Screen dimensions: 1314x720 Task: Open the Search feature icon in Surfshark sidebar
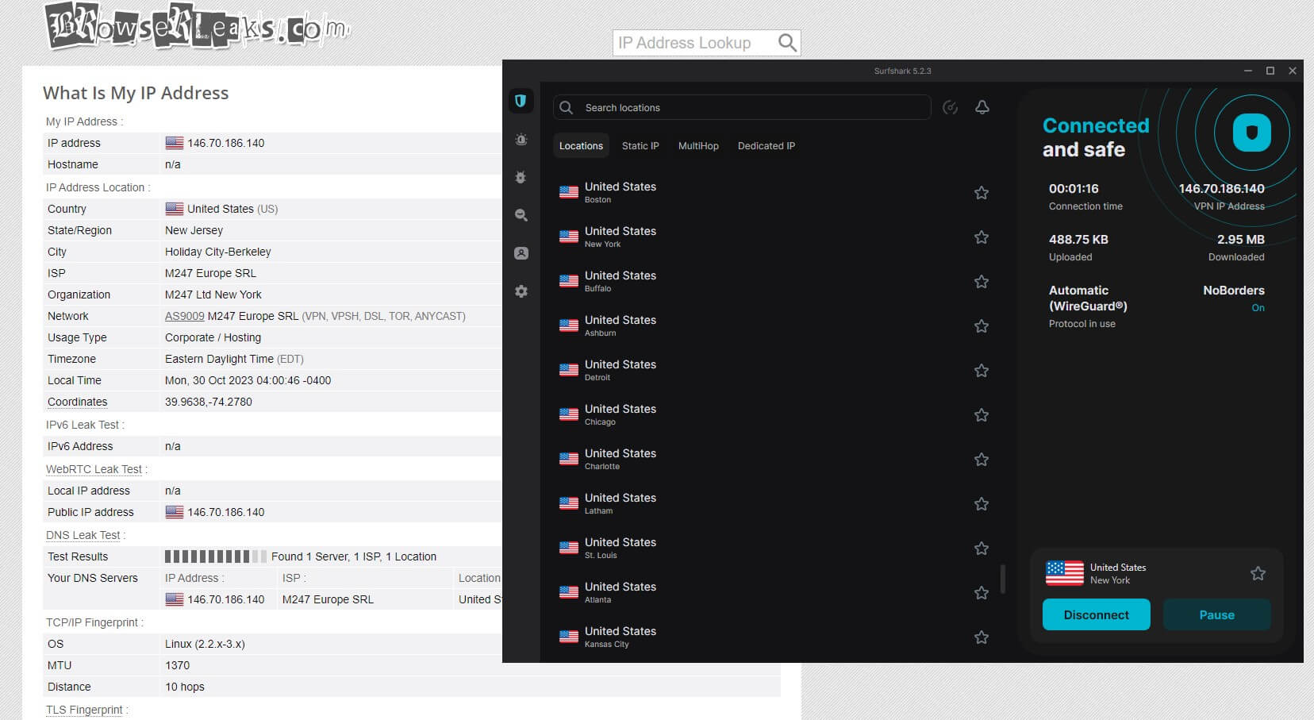coord(521,215)
